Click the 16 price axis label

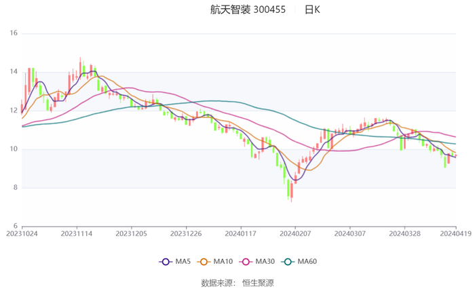[13, 33]
